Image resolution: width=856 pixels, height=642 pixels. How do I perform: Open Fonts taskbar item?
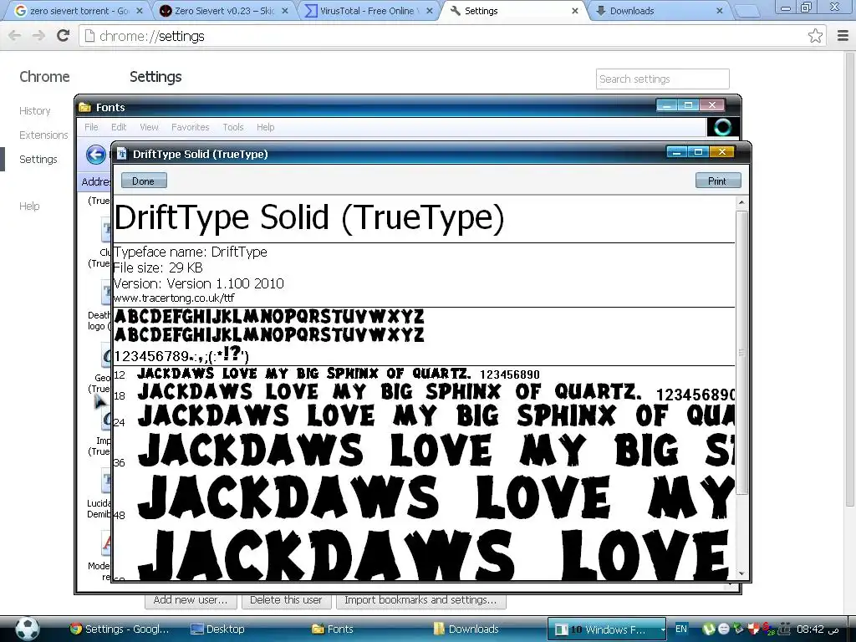(333, 629)
